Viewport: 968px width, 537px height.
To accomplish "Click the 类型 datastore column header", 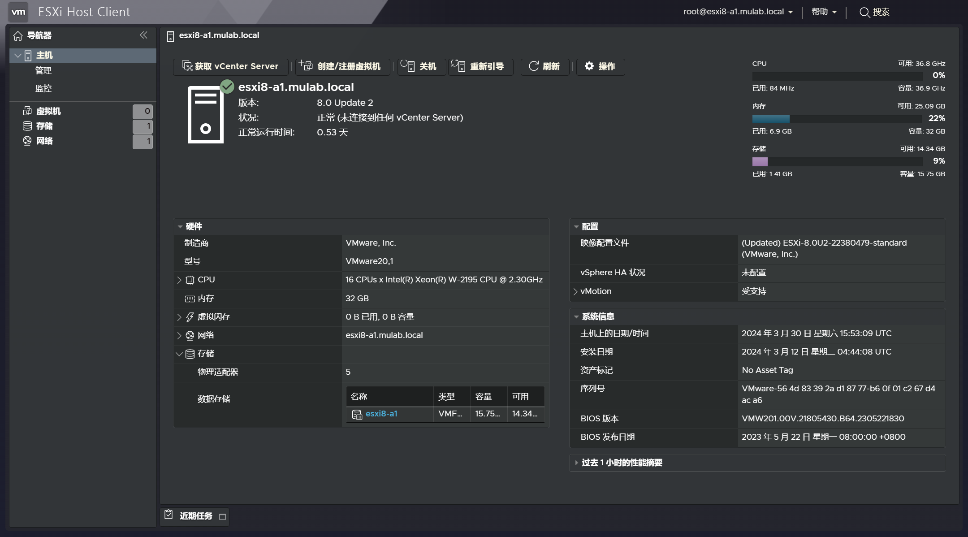I will 452,397.
